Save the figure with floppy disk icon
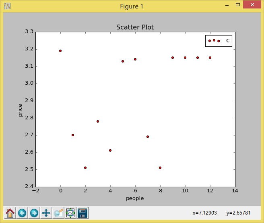 click(x=82, y=213)
